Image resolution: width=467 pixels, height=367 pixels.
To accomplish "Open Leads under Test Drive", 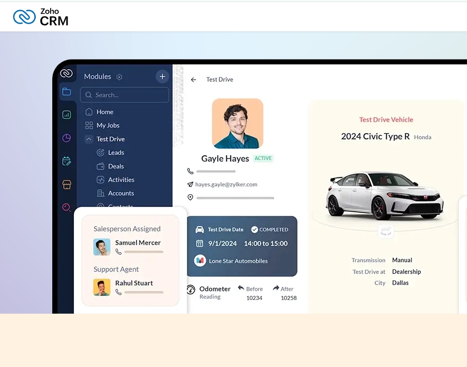I will pyautogui.click(x=116, y=153).
